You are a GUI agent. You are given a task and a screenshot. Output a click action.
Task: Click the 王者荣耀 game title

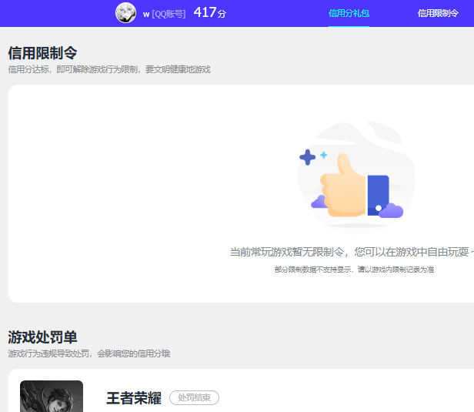pos(134,398)
